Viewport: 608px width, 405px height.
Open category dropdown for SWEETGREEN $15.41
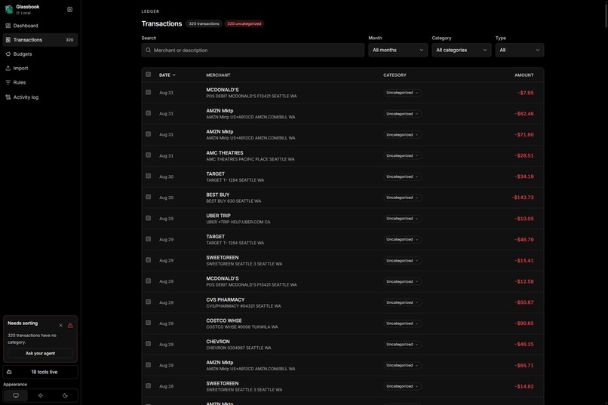[403, 260]
